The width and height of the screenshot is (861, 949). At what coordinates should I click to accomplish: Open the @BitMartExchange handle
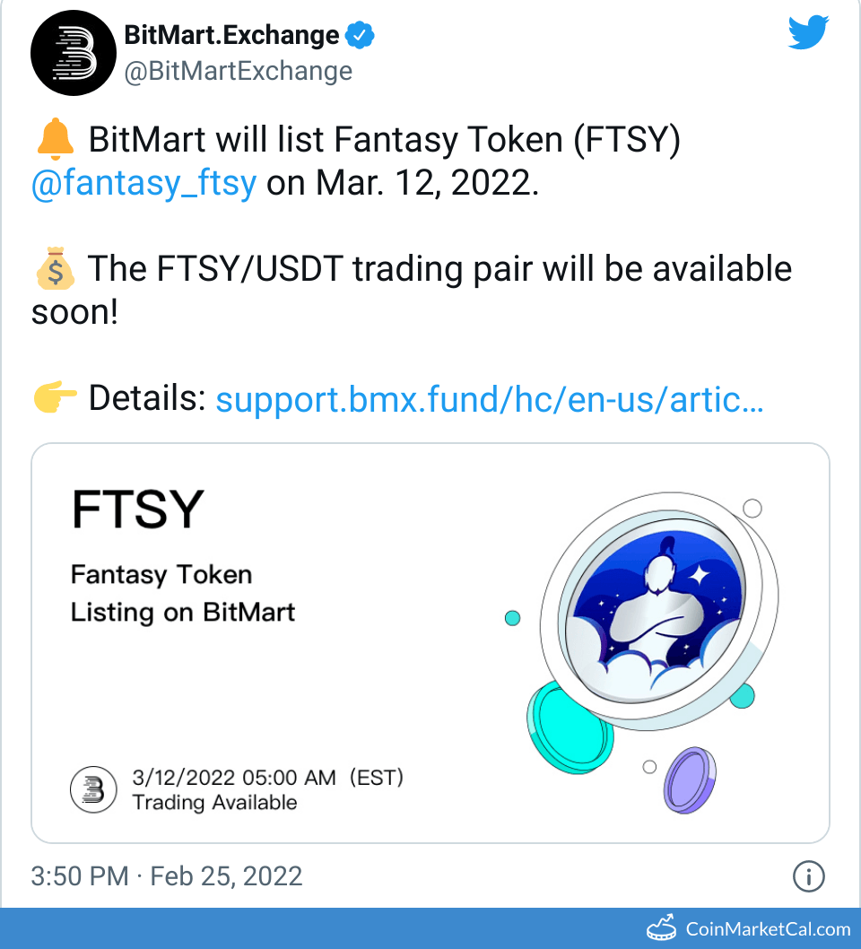coord(238,71)
